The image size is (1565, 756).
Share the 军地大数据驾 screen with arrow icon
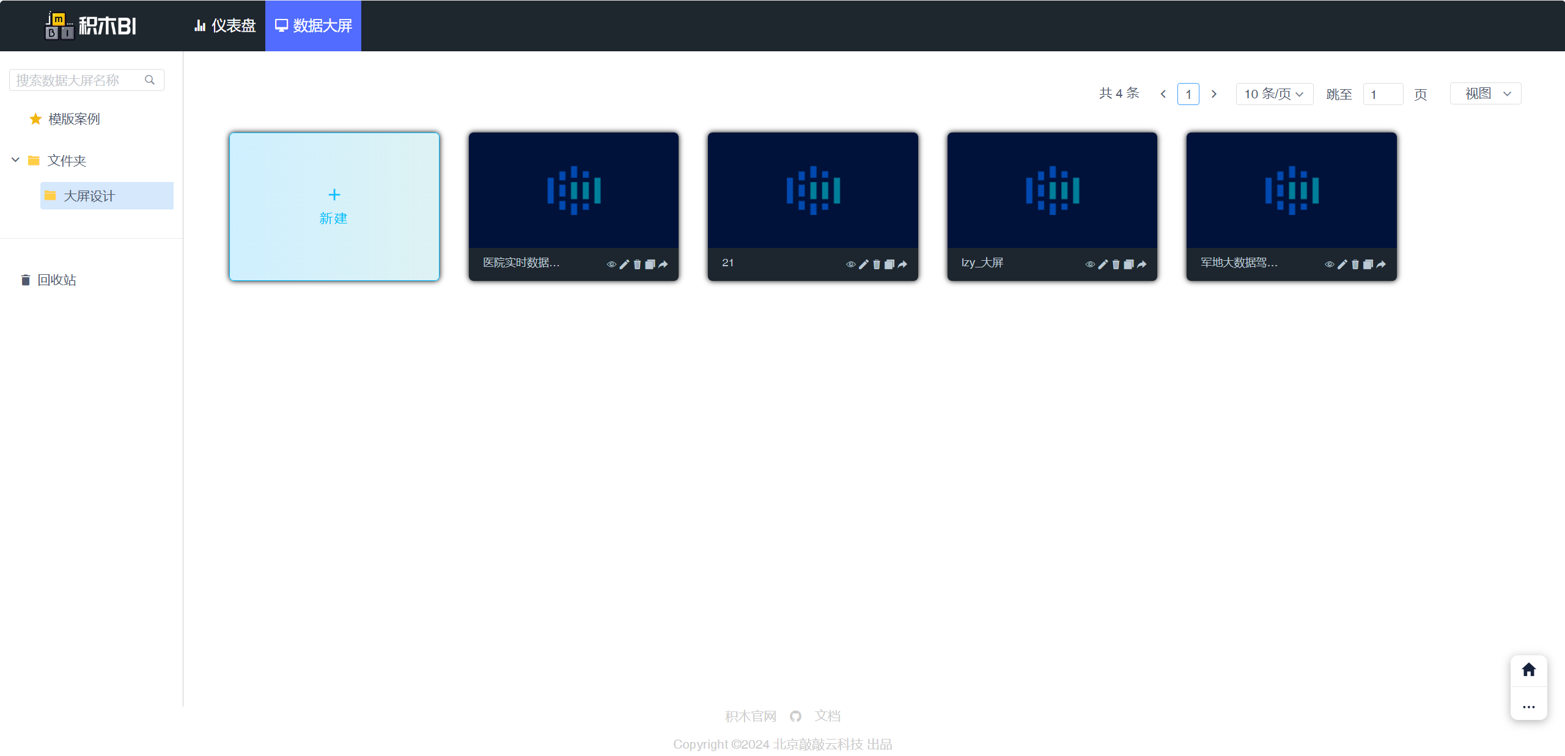1381,264
